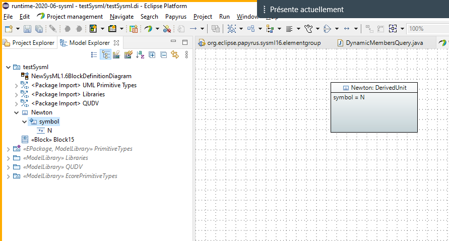This screenshot has height=241, width=449.
Task: Click the Expand All icon in Model Explorer
Action: (x=152, y=54)
